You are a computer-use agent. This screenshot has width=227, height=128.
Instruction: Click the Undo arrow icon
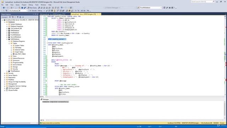(x=62, y=8)
